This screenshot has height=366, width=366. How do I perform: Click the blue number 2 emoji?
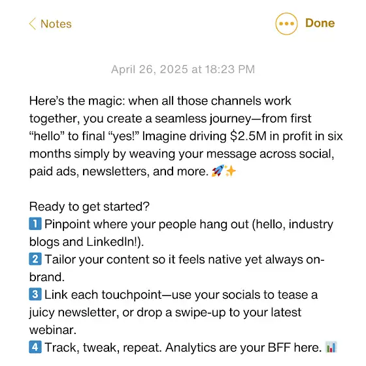point(35,259)
